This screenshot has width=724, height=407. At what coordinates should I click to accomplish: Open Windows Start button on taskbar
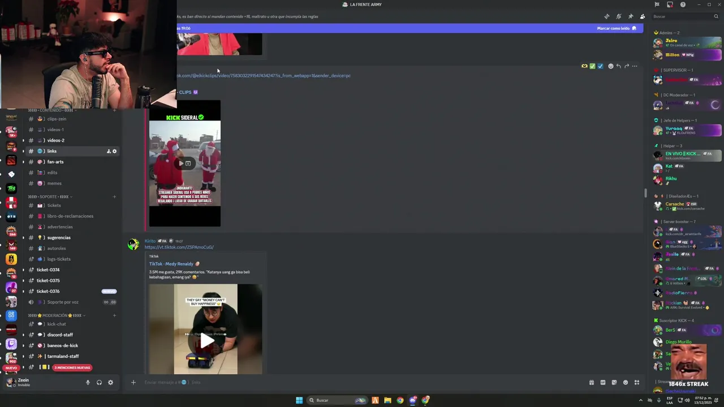point(299,400)
